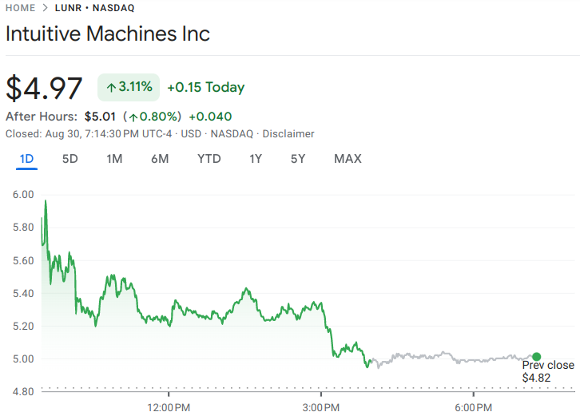
Task: Click the HOME breadcrumb link
Action: 20,8
